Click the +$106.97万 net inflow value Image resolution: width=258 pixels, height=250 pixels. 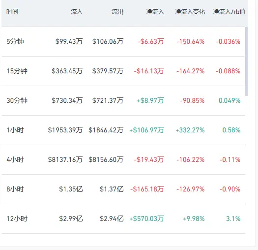pyautogui.click(x=146, y=130)
